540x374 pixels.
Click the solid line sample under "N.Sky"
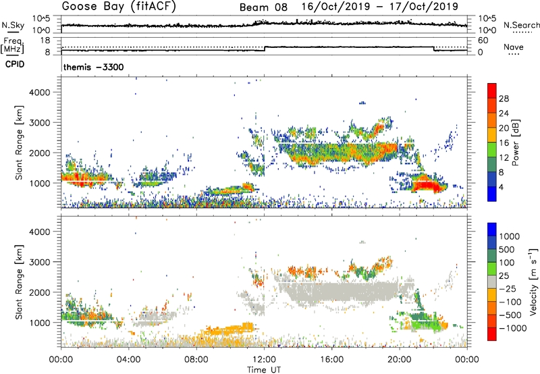pos(13,32)
